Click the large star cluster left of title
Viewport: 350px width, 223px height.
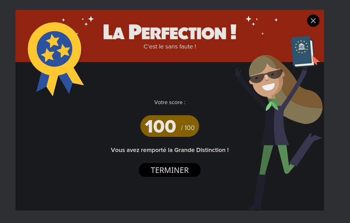tap(88, 21)
